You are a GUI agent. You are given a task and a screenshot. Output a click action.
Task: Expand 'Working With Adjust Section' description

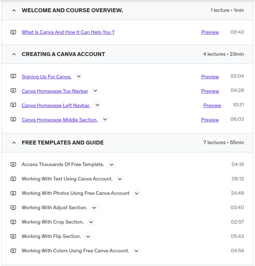coord(94,207)
